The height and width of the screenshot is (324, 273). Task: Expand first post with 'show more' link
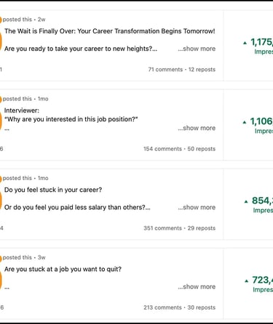pyautogui.click(x=197, y=49)
